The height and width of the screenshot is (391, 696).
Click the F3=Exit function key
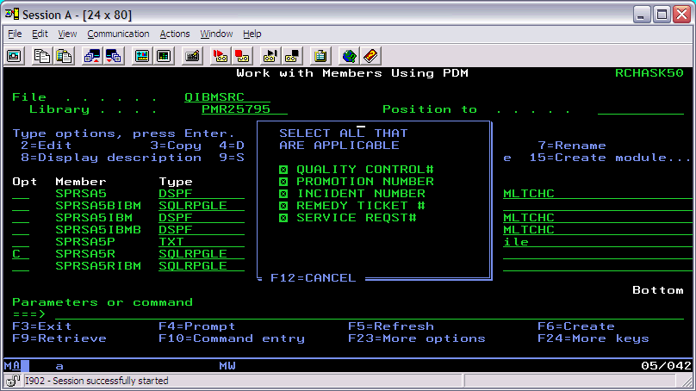(x=41, y=326)
